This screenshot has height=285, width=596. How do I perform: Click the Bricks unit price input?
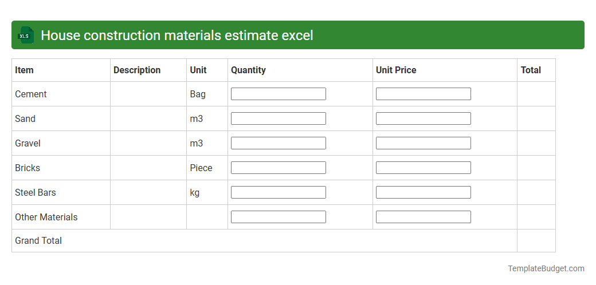(423, 168)
